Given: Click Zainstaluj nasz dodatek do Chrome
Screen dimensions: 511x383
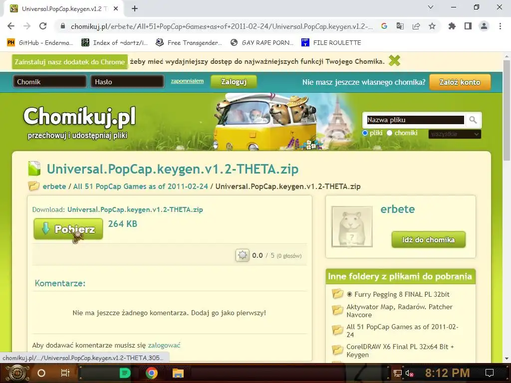Looking at the screenshot, I should click(70, 62).
